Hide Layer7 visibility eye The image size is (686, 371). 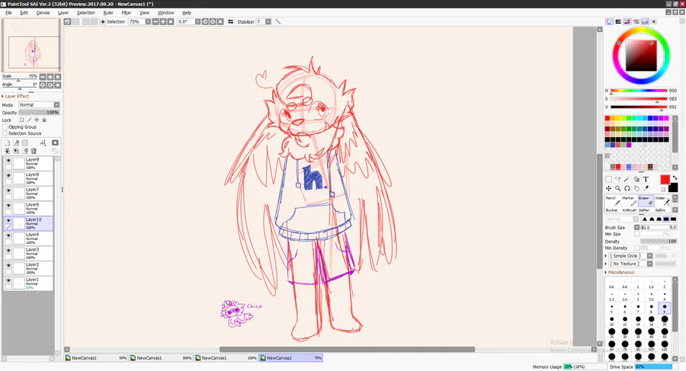pos(8,190)
